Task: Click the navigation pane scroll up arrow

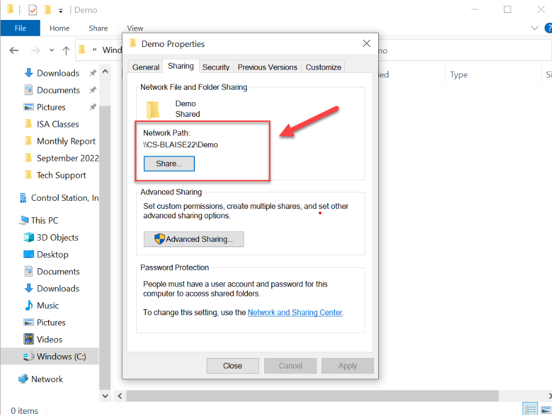Action: (x=105, y=72)
